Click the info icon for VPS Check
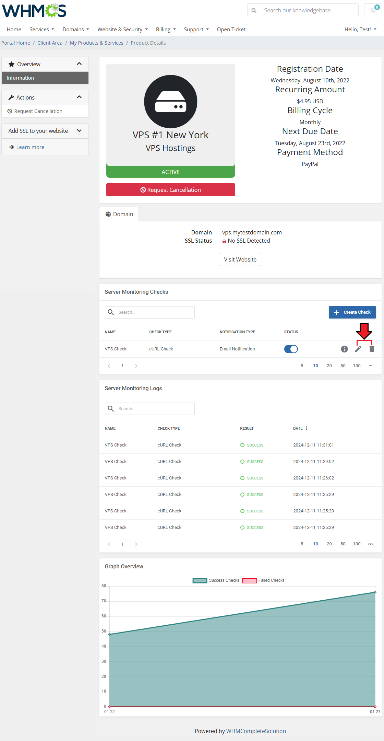Screen dimensions: 384x741 pos(344,349)
